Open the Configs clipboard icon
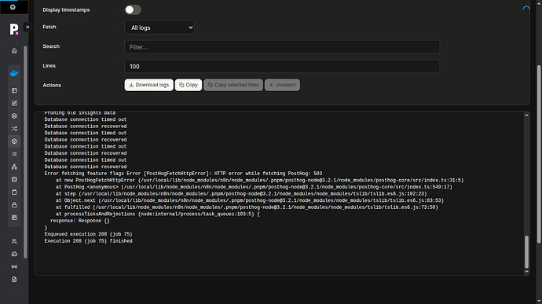 [14, 192]
